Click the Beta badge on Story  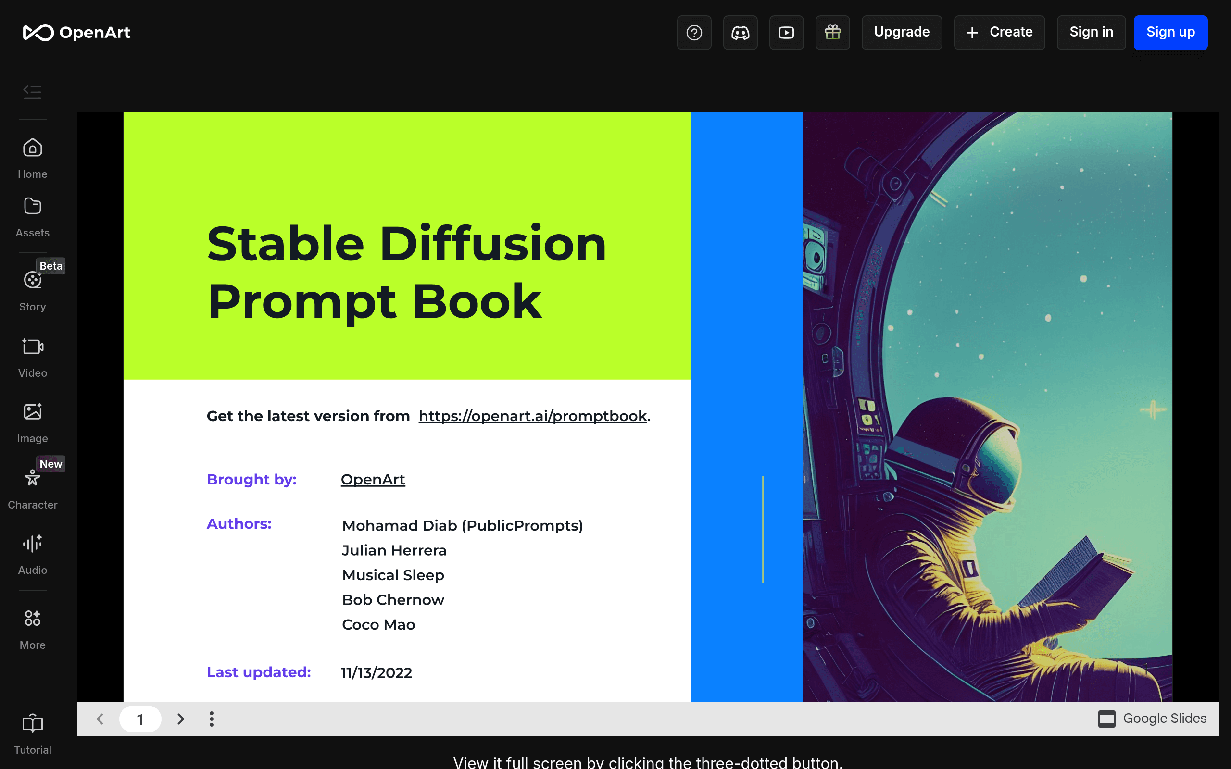(51, 266)
